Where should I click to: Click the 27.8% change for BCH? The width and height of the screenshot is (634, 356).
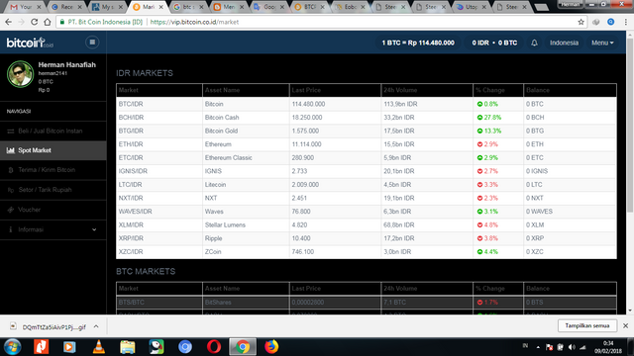(x=488, y=118)
